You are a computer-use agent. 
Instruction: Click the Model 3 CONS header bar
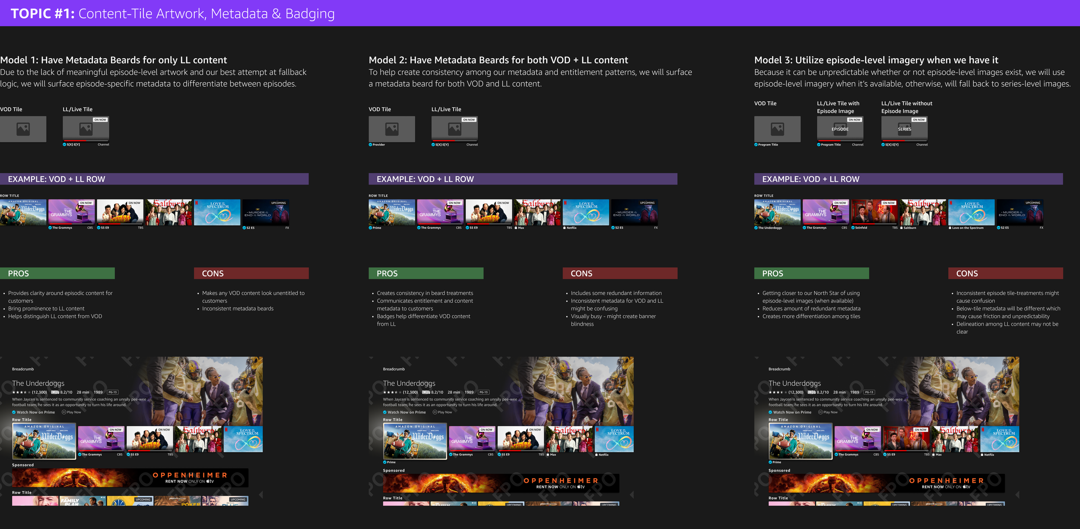tap(1005, 273)
